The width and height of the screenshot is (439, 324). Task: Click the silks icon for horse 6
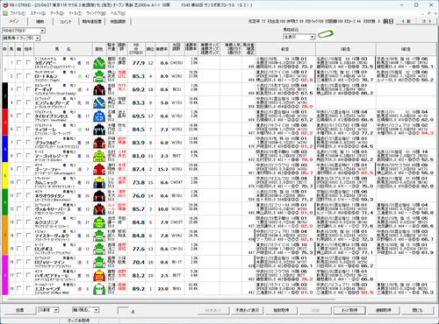pyautogui.click(x=99, y=130)
